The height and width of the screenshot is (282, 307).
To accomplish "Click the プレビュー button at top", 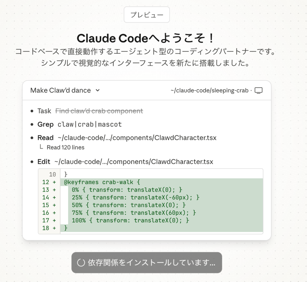I will [x=147, y=15].
